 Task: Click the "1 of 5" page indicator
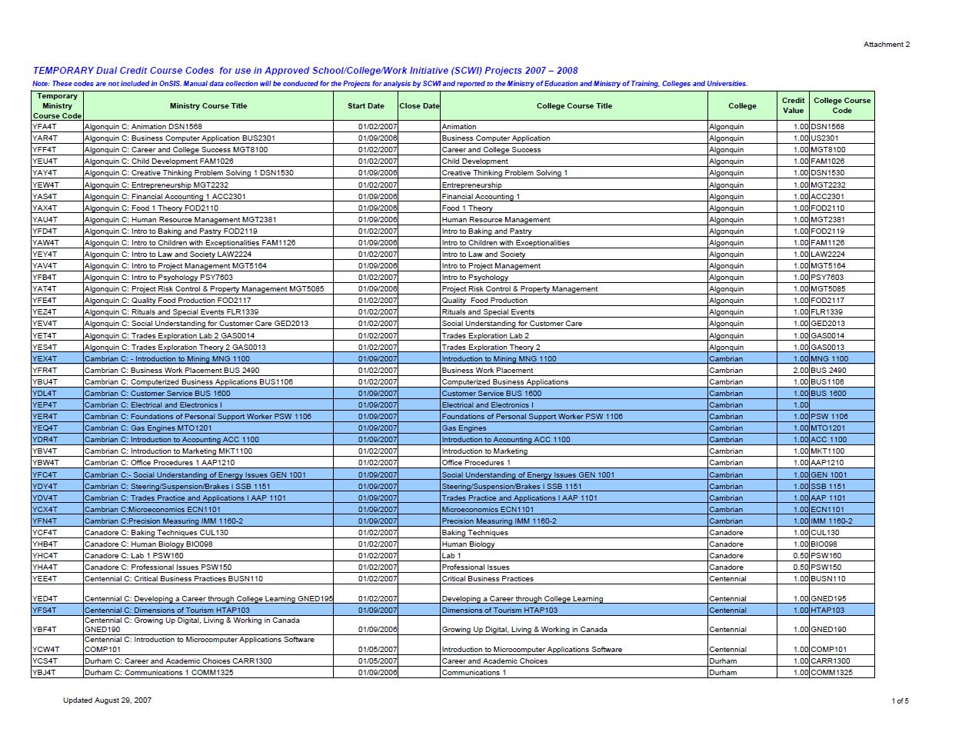point(900,701)
